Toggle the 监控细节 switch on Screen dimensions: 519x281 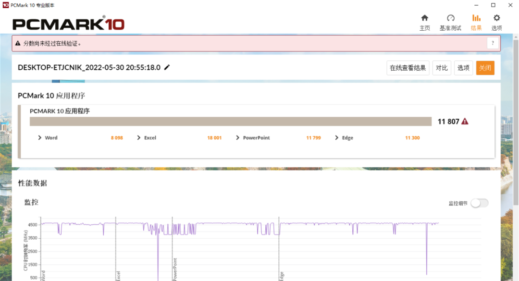(x=480, y=203)
